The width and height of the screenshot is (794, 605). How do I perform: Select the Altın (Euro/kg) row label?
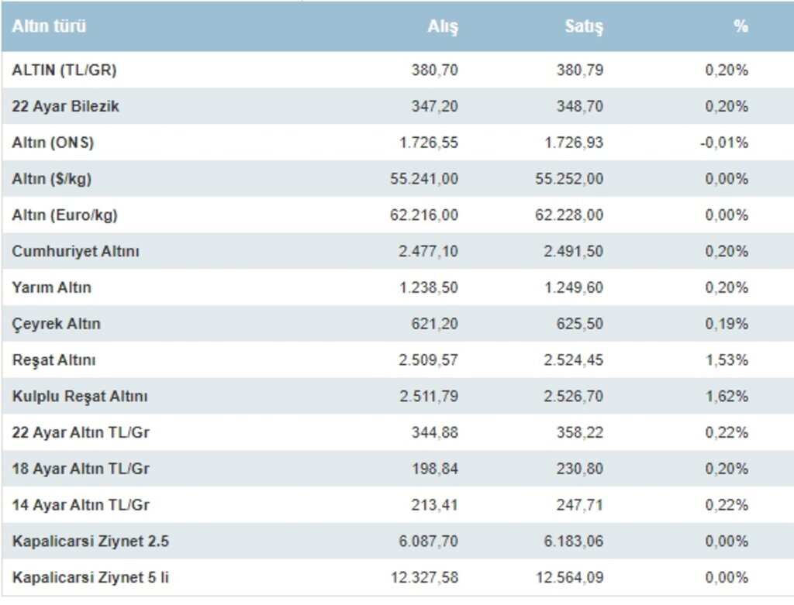click(x=65, y=215)
